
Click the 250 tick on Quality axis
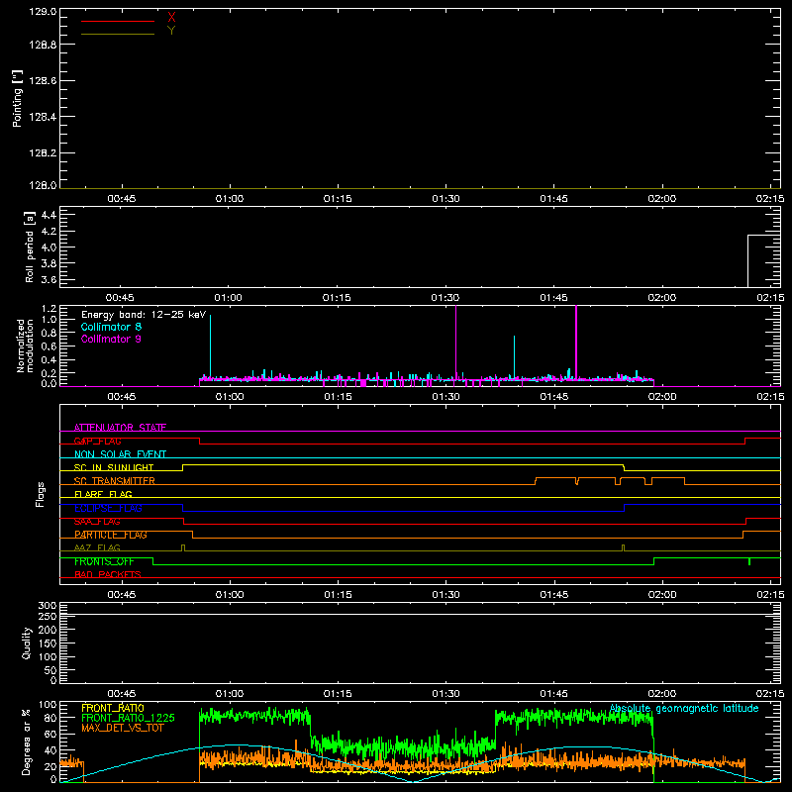(x=47, y=617)
